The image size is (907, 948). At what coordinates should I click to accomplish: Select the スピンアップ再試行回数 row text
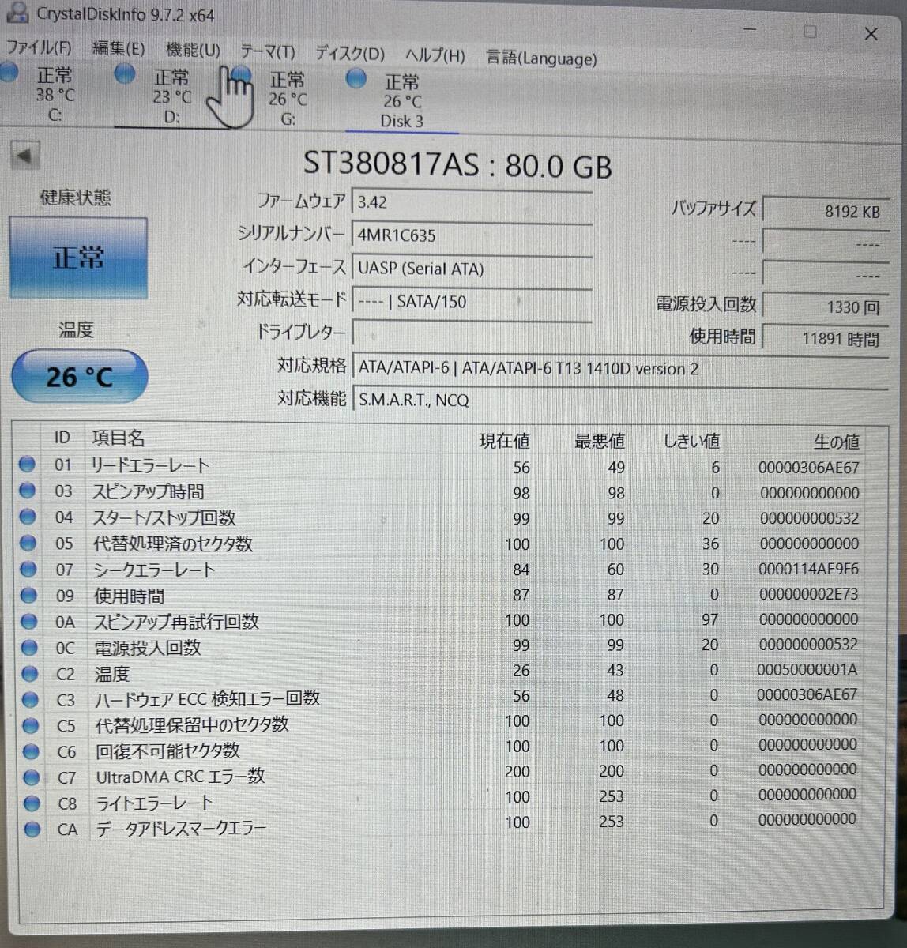[176, 622]
